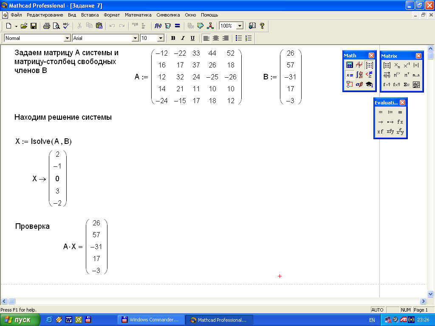
Task: Close the Evaluation palette
Action: (x=403, y=103)
